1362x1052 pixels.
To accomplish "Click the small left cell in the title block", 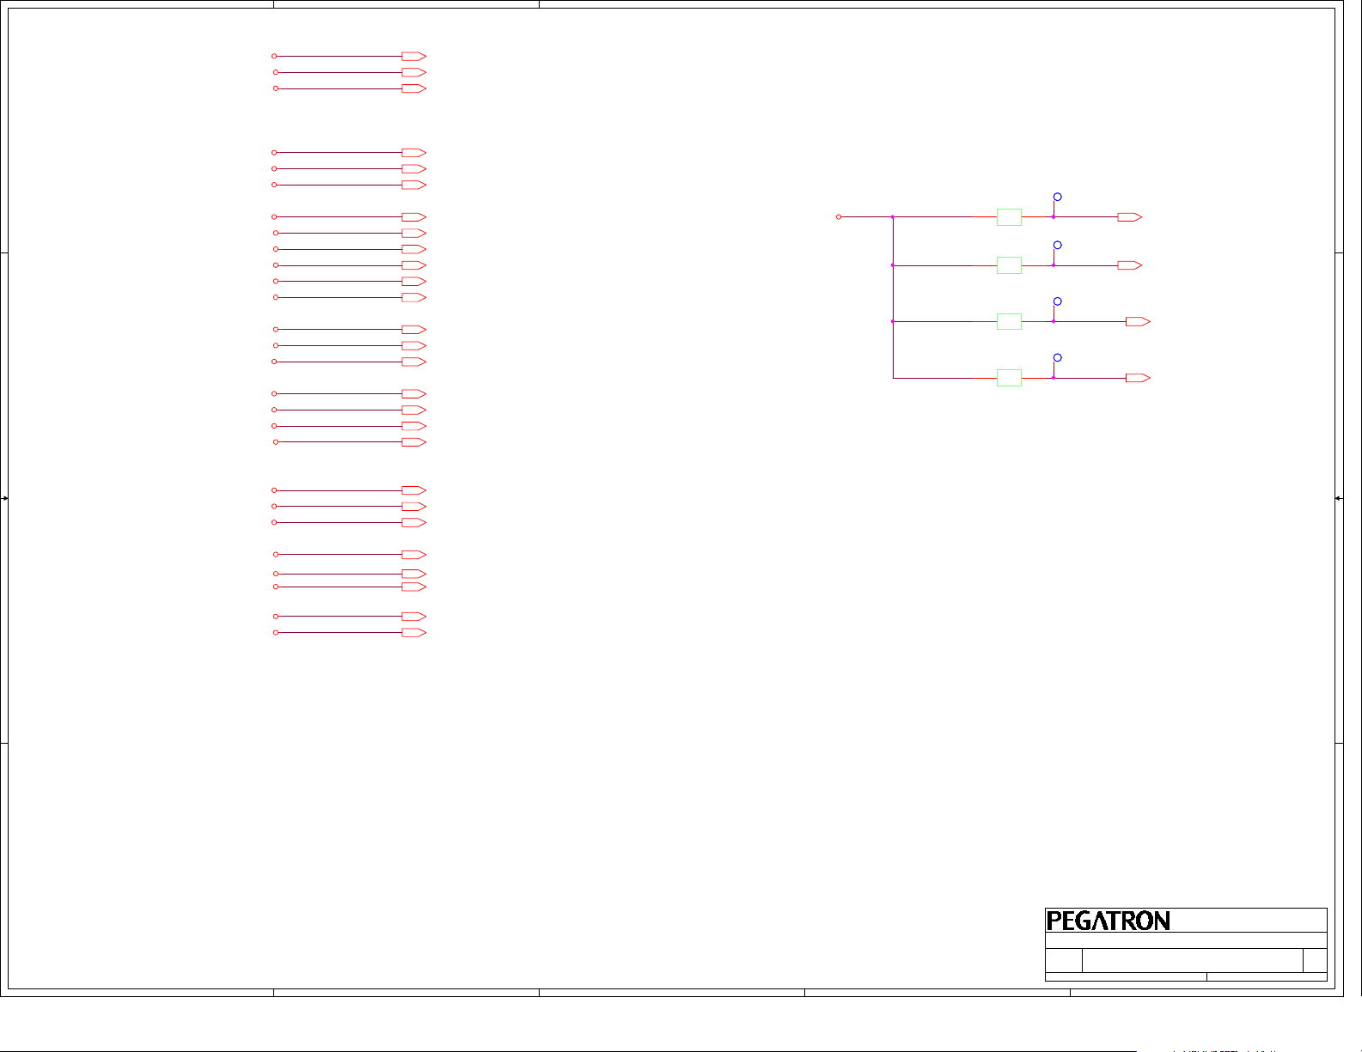I will [1063, 960].
